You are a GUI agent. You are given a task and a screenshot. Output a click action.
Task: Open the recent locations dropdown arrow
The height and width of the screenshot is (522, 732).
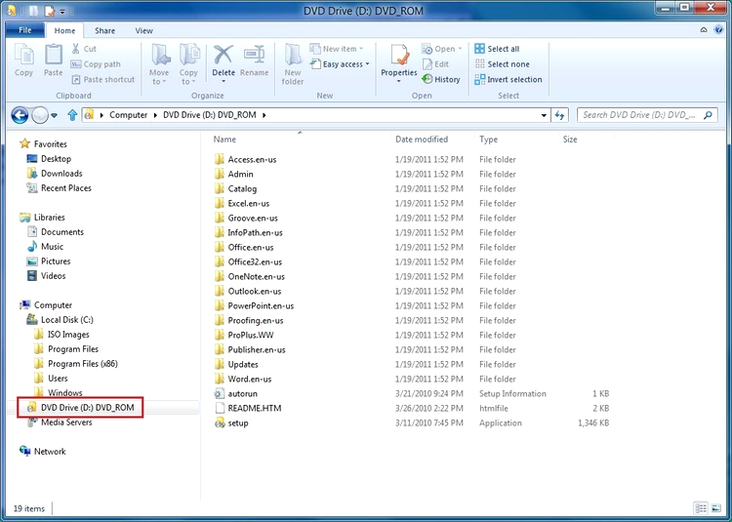pyautogui.click(x=54, y=115)
